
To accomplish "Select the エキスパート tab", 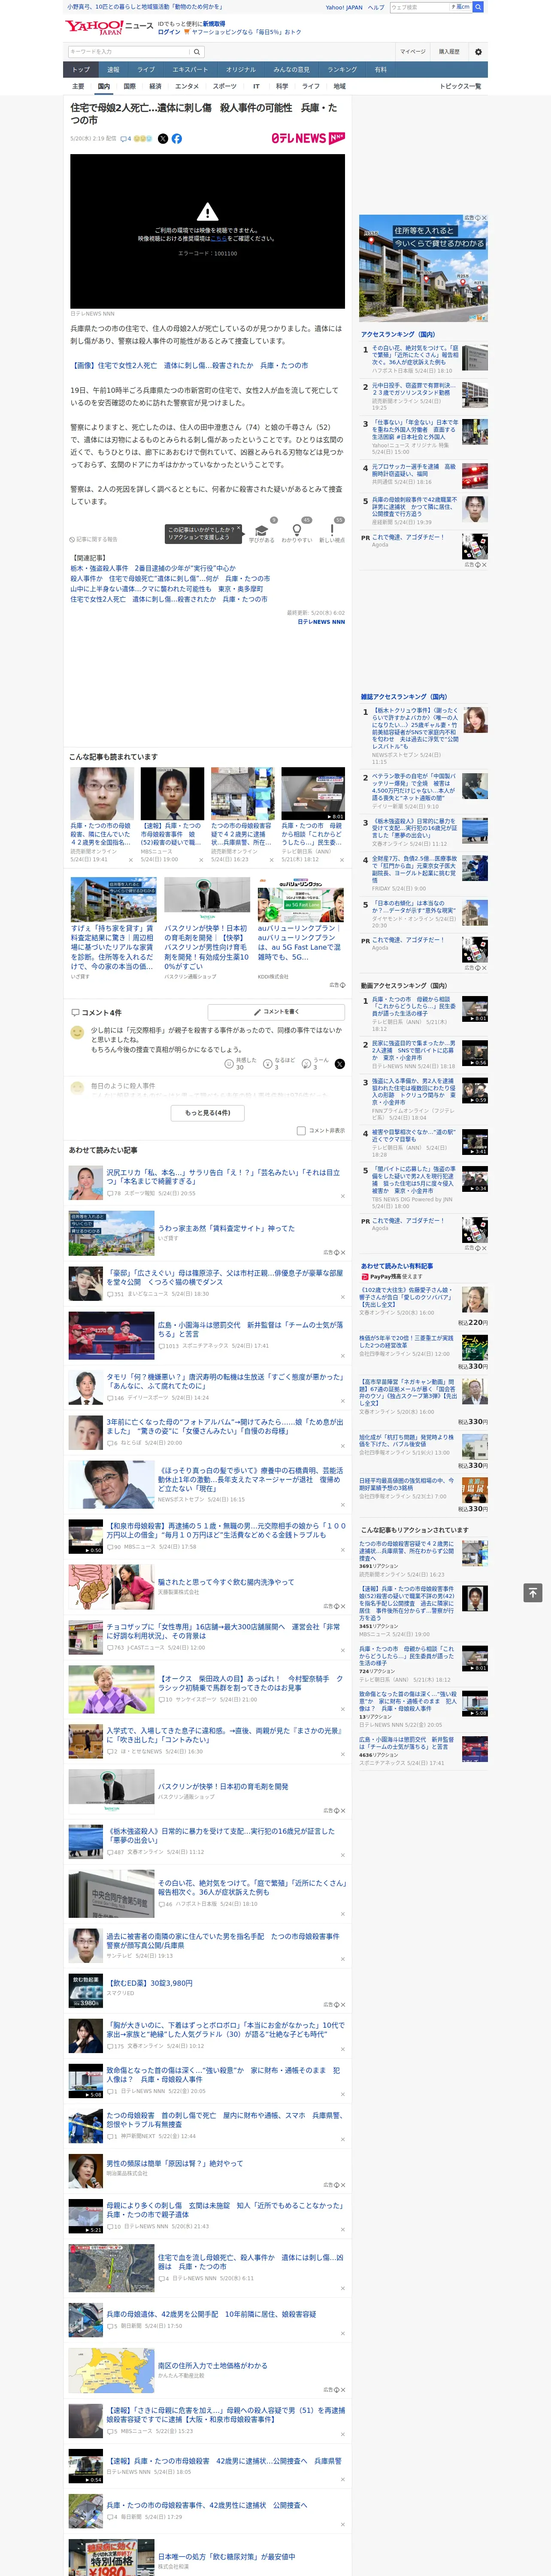I will (x=190, y=70).
